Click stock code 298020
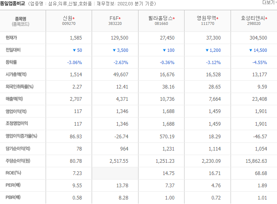This screenshot has width=277, height=204. point(254,24)
